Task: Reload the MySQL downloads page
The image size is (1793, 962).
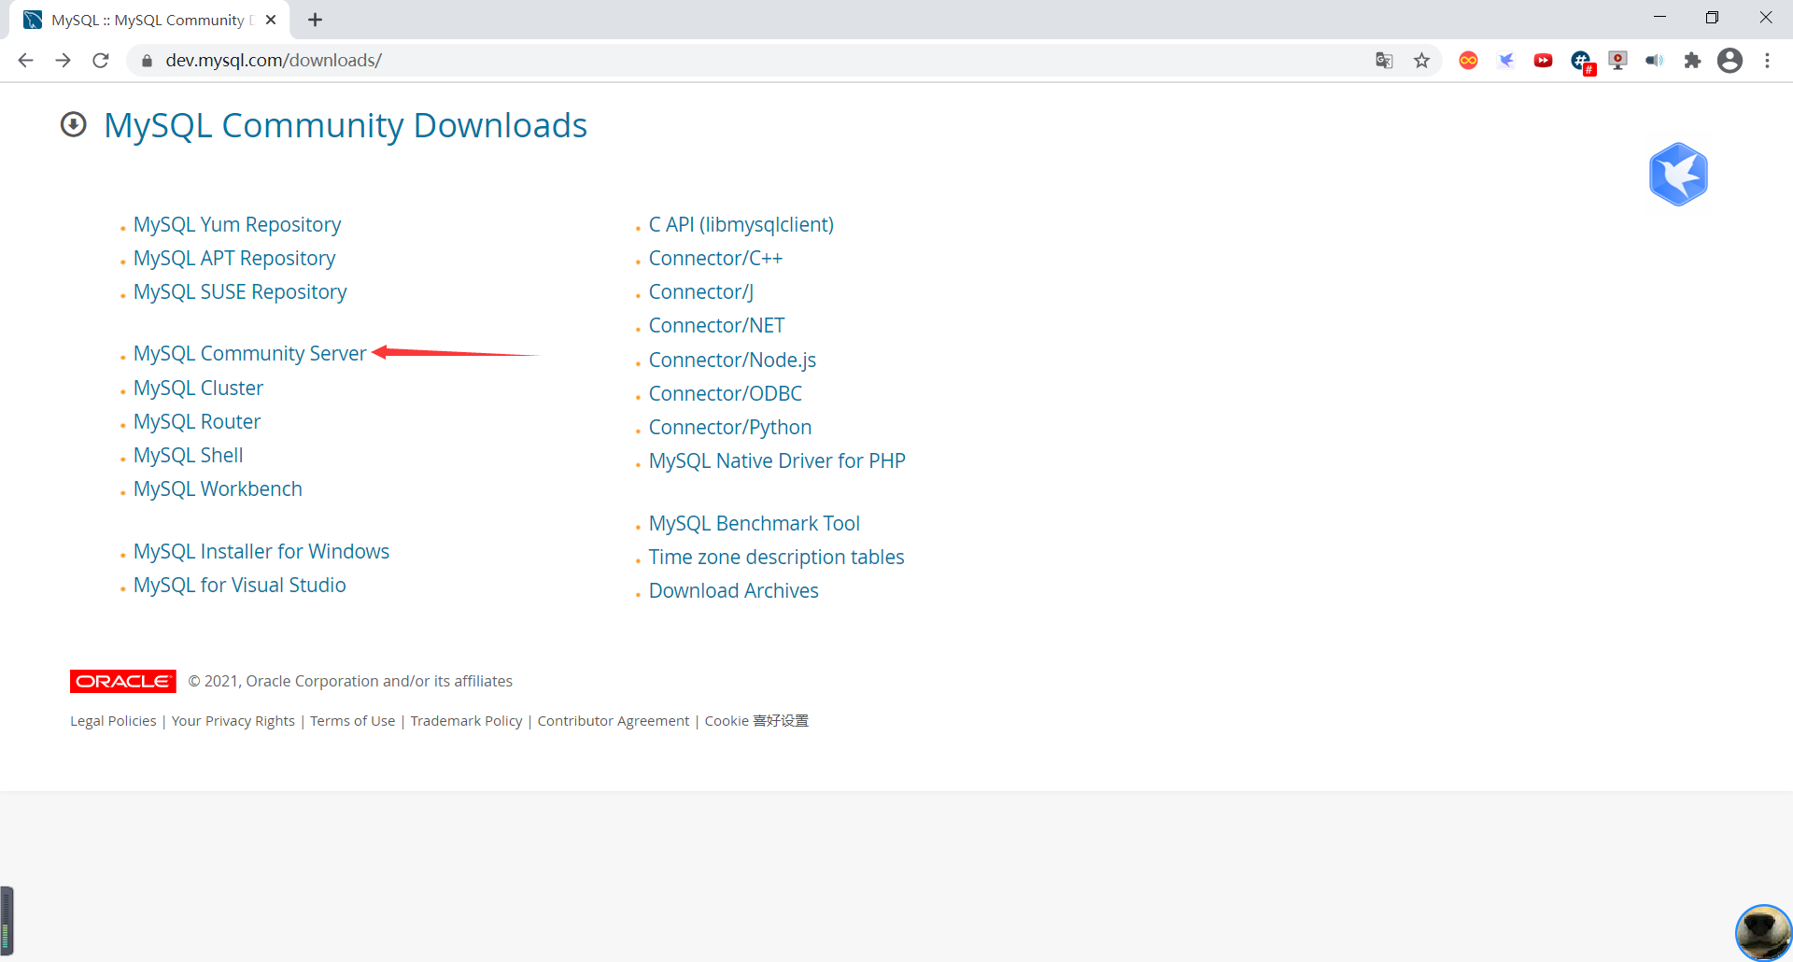Action: pos(101,61)
